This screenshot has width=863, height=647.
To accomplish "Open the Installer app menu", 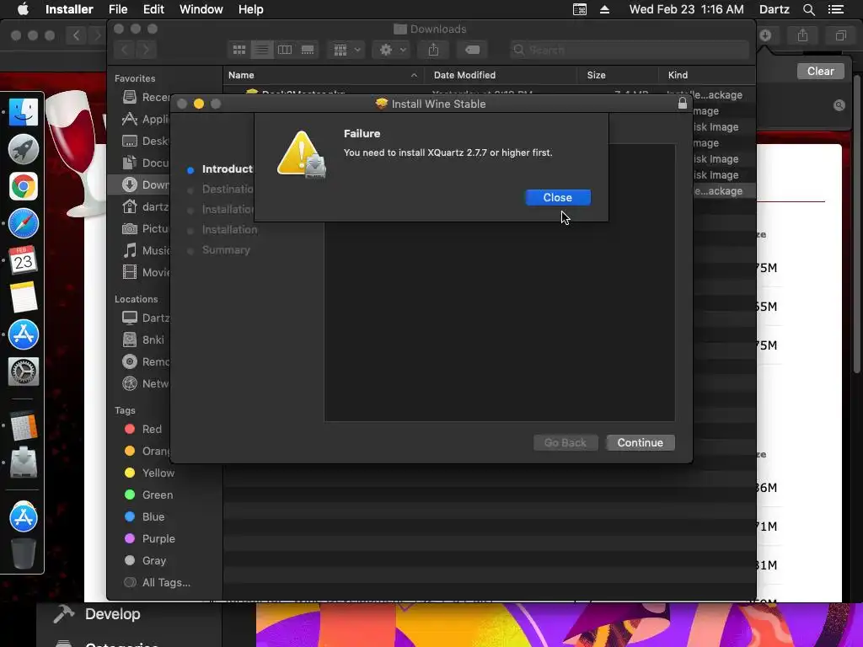I will pyautogui.click(x=69, y=9).
